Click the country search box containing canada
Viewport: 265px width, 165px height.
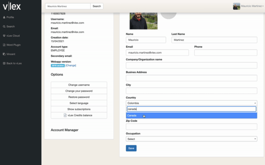pyautogui.click(x=191, y=109)
